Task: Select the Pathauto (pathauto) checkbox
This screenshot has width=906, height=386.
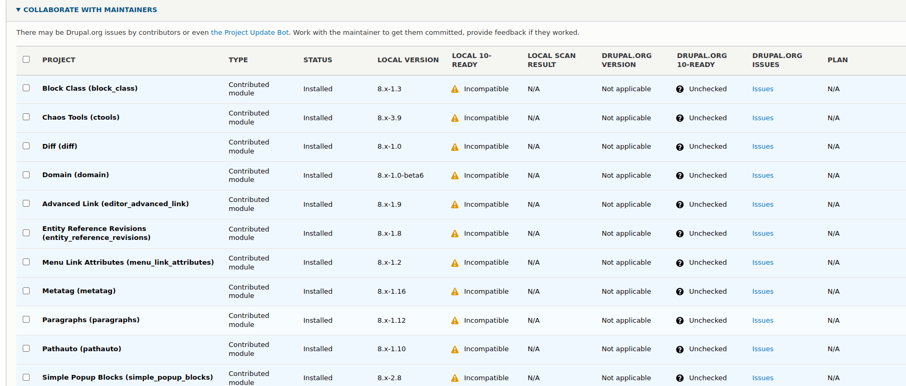Action: tap(26, 349)
